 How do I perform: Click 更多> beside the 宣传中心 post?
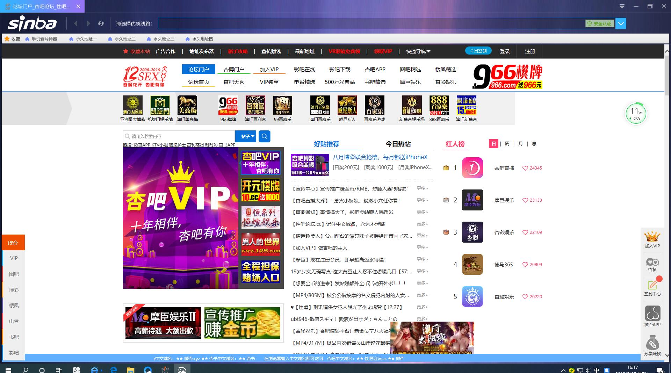422,188
